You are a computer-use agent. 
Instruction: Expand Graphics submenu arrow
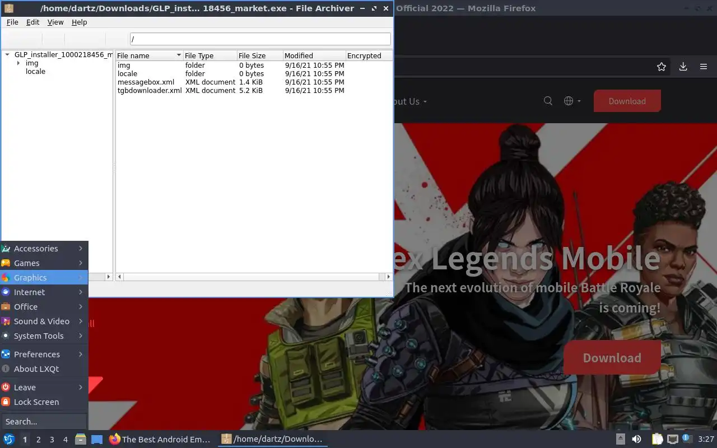[x=81, y=278]
